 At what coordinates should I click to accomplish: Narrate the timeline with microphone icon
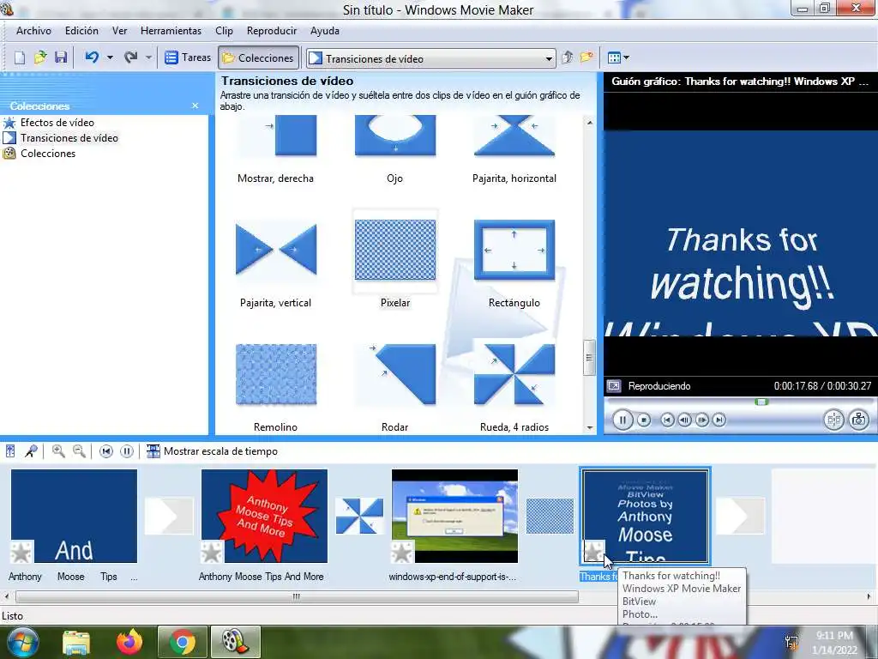tap(32, 451)
